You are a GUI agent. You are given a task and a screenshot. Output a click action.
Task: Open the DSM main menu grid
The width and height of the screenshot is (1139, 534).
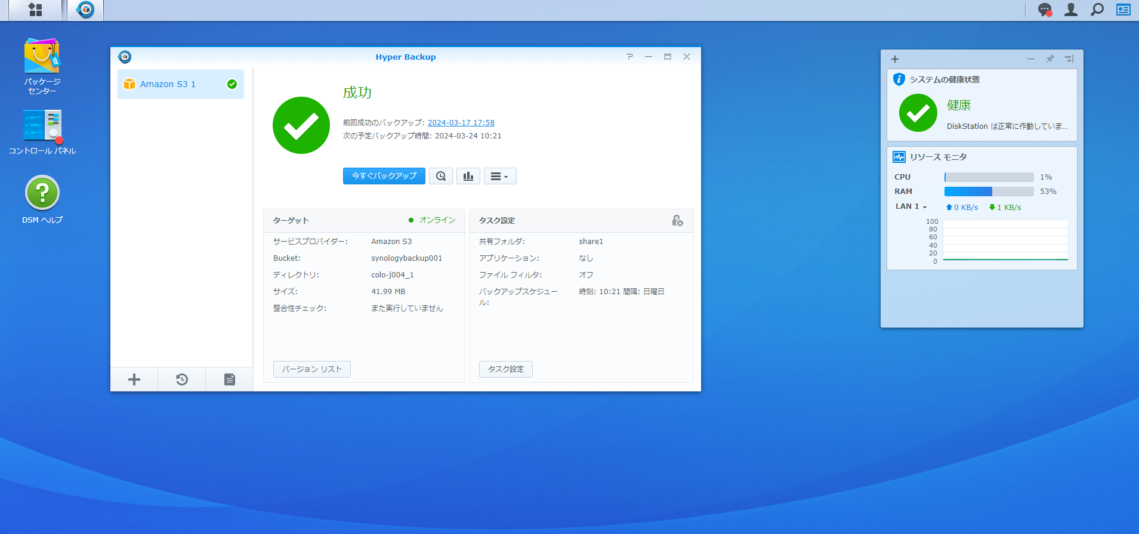[35, 10]
